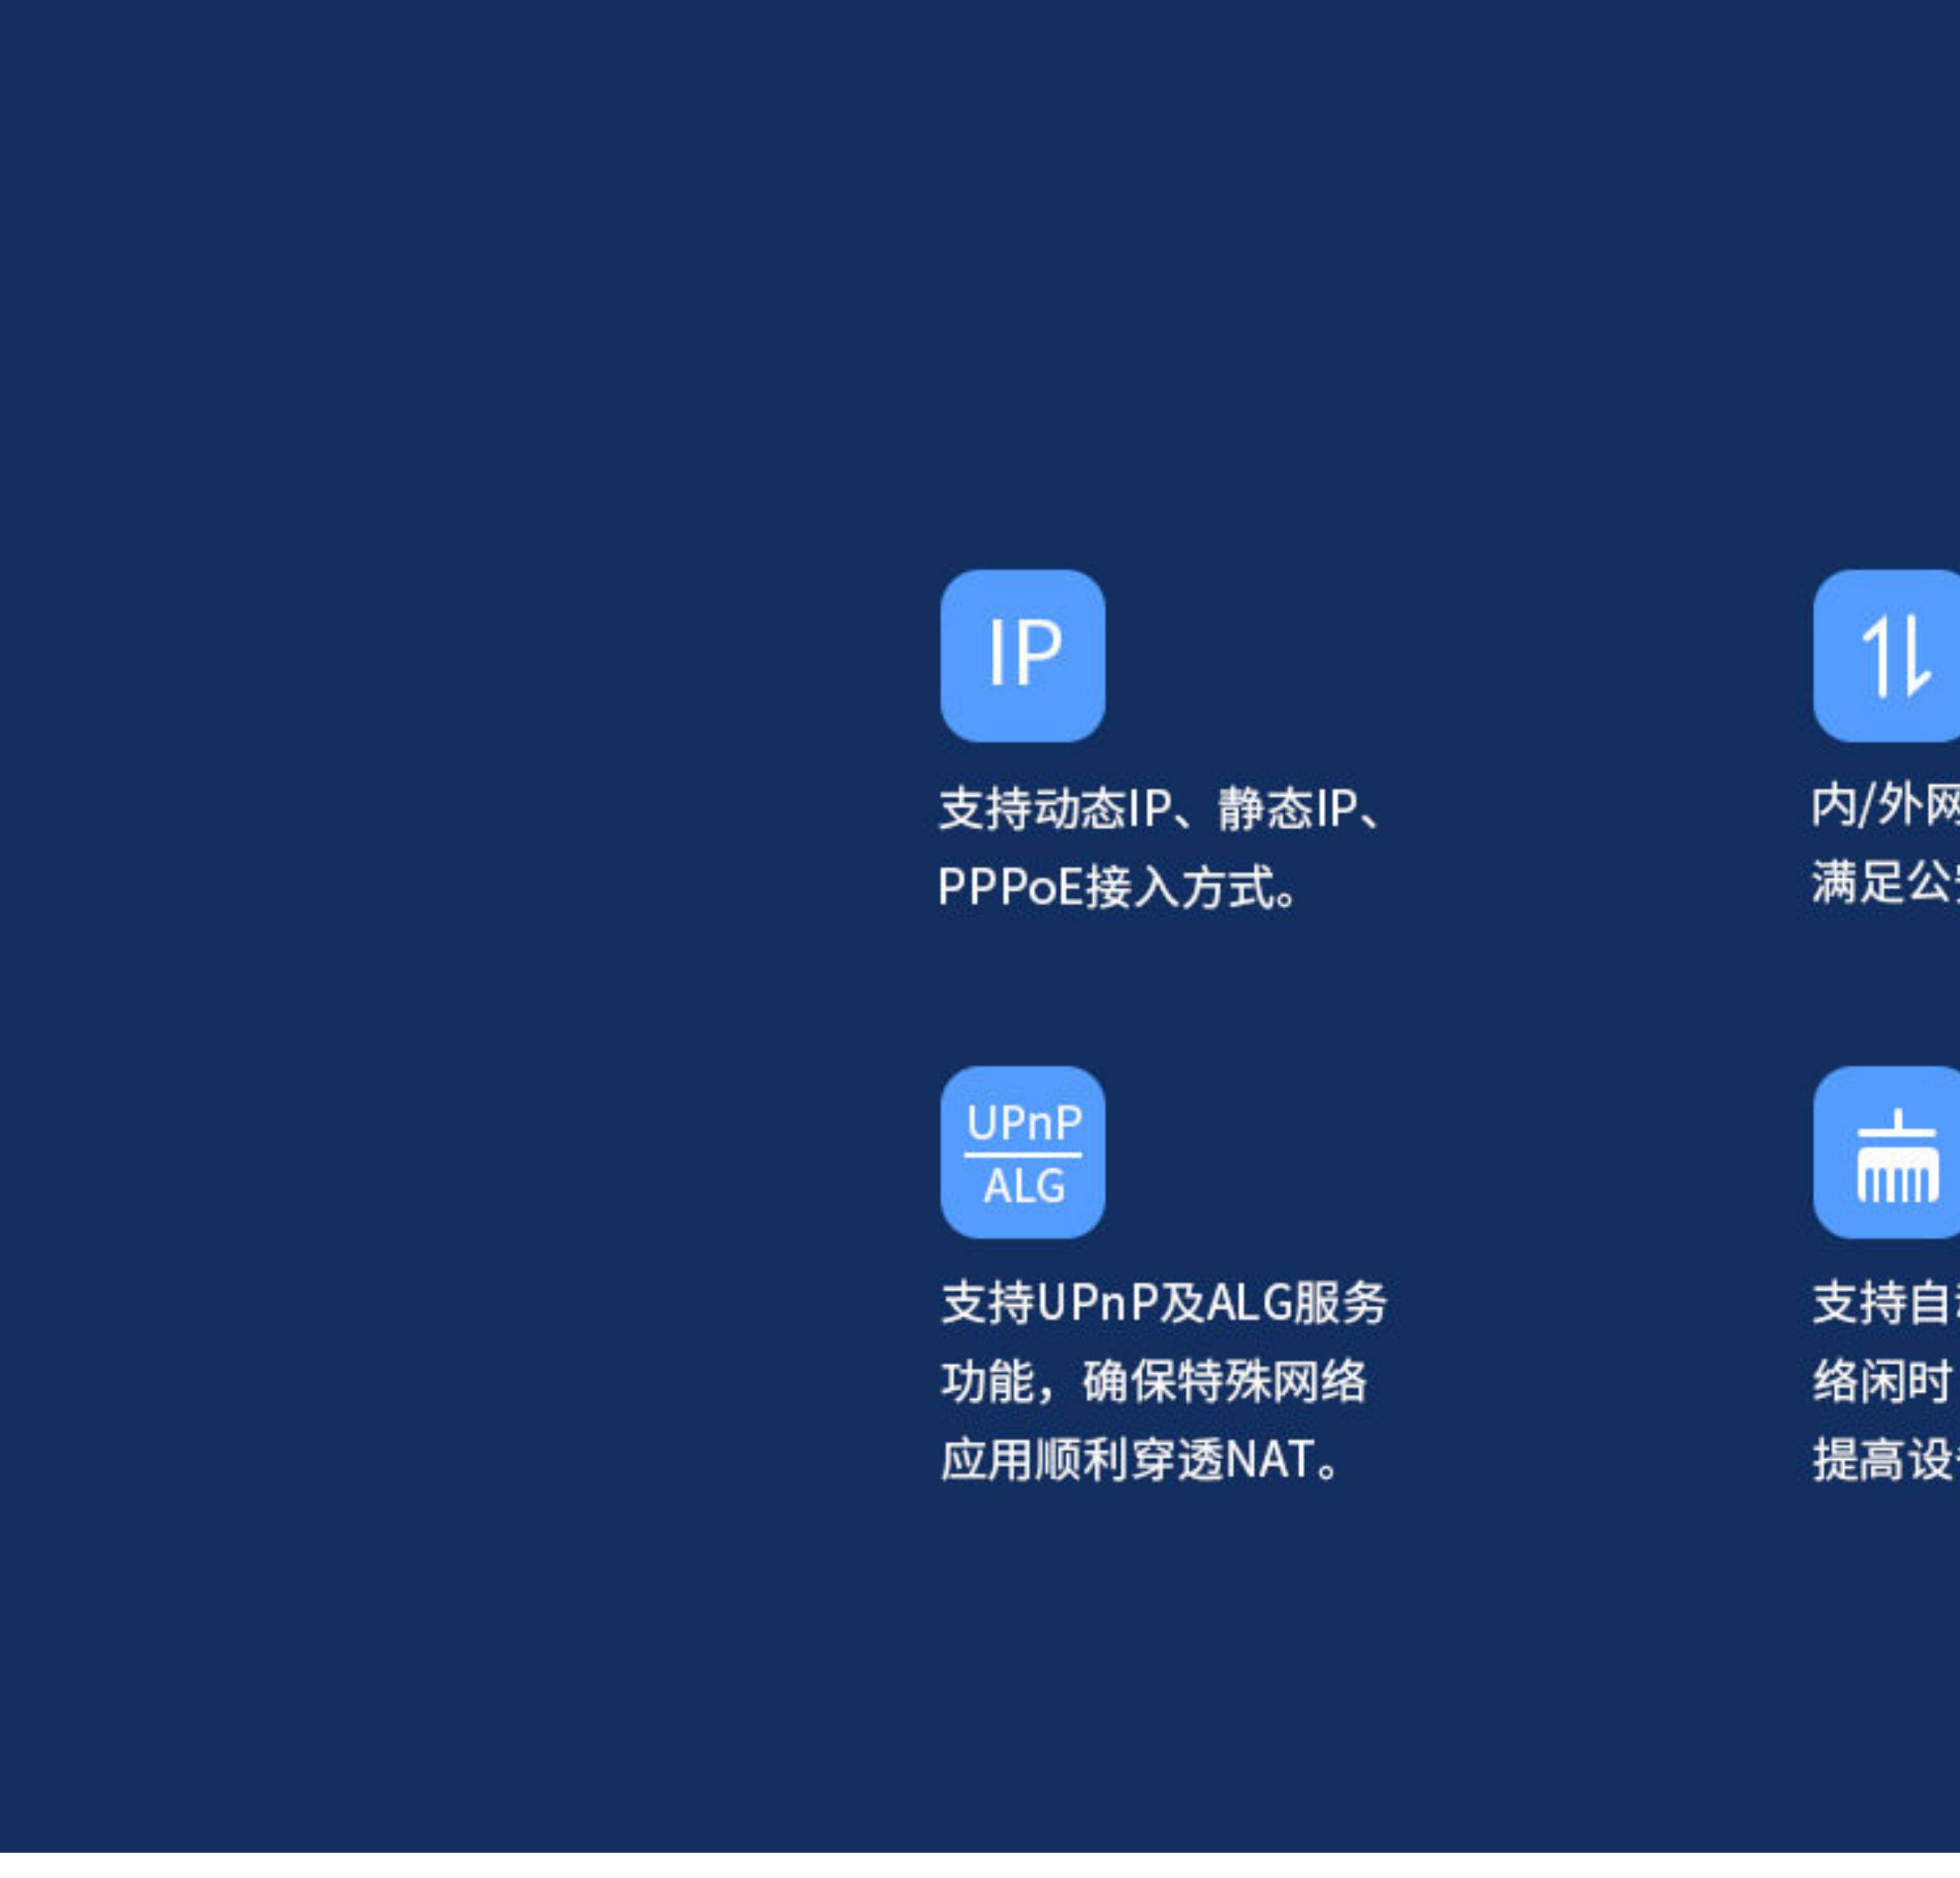Click the 支持UPnP及ALG服务 text line
Screen dimensions: 1960x1878
pos(1163,1303)
